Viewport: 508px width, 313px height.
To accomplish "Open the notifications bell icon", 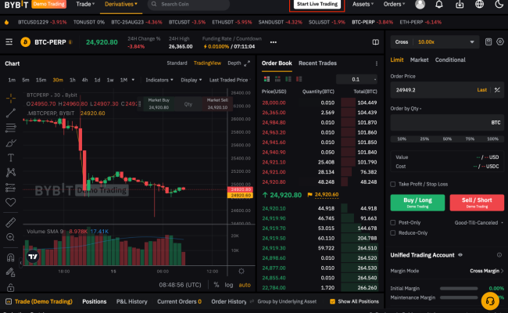I will pos(440,5).
